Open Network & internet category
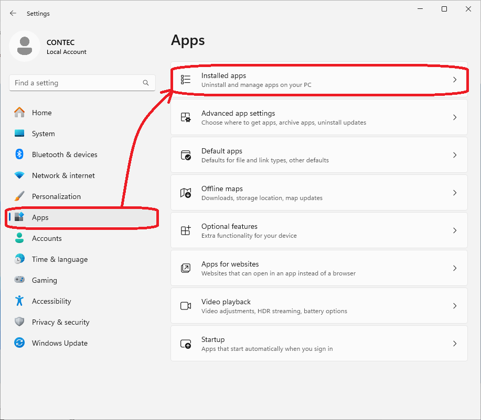Image resolution: width=481 pixels, height=420 pixels. pos(63,175)
